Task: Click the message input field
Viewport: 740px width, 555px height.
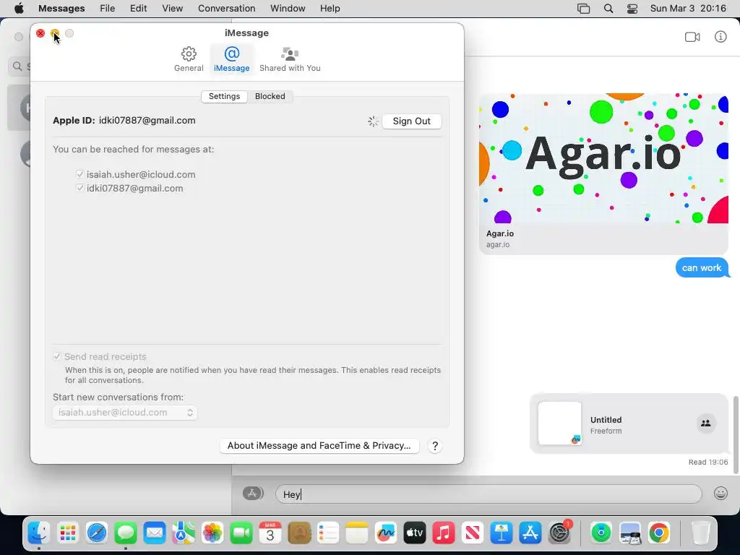Action: 489,494
